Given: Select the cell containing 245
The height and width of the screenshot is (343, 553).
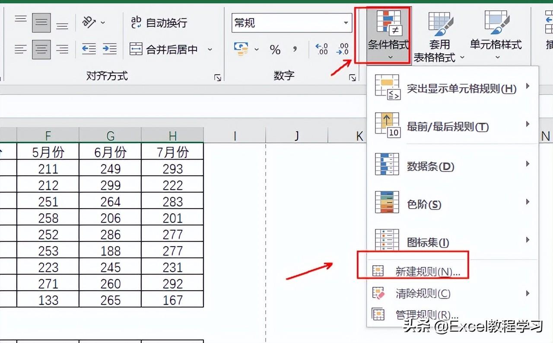Looking at the screenshot, I should (110, 267).
